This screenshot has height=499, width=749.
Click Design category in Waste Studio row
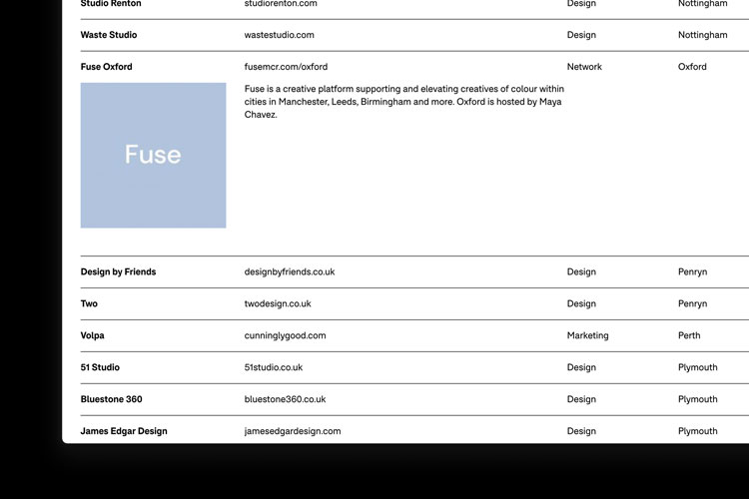coord(581,35)
